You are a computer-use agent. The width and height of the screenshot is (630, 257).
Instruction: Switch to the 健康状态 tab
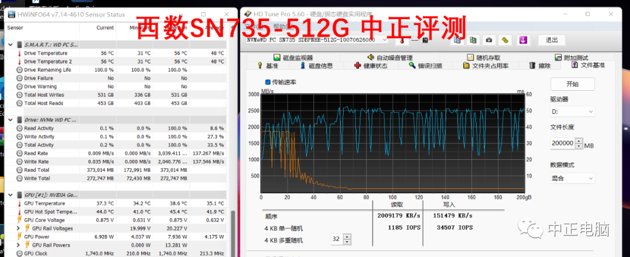[371, 66]
